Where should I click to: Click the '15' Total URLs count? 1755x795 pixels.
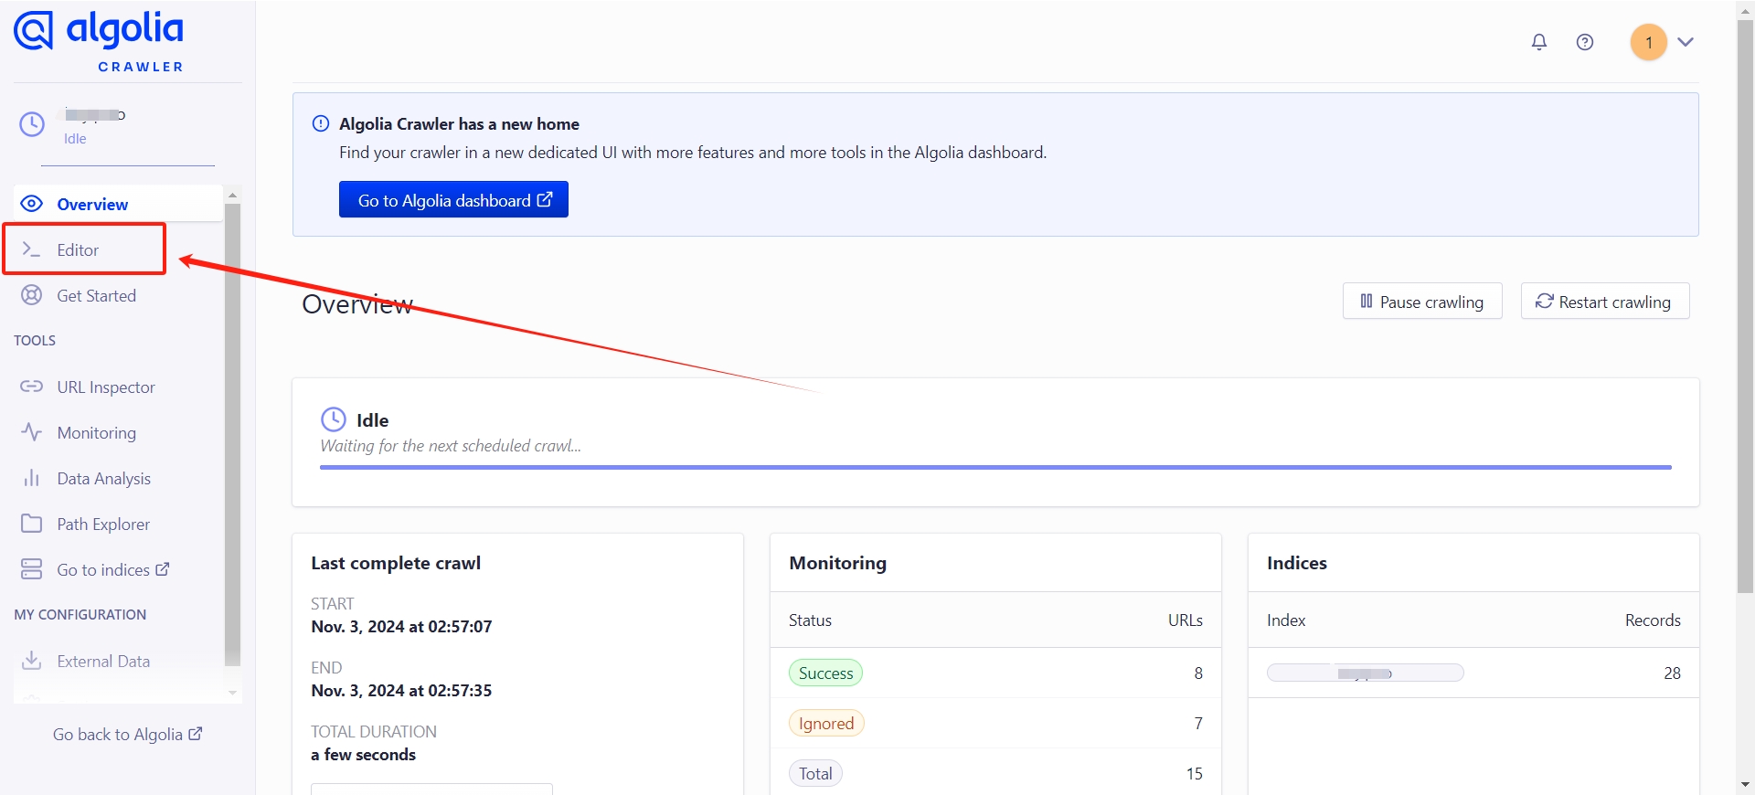click(x=1195, y=773)
